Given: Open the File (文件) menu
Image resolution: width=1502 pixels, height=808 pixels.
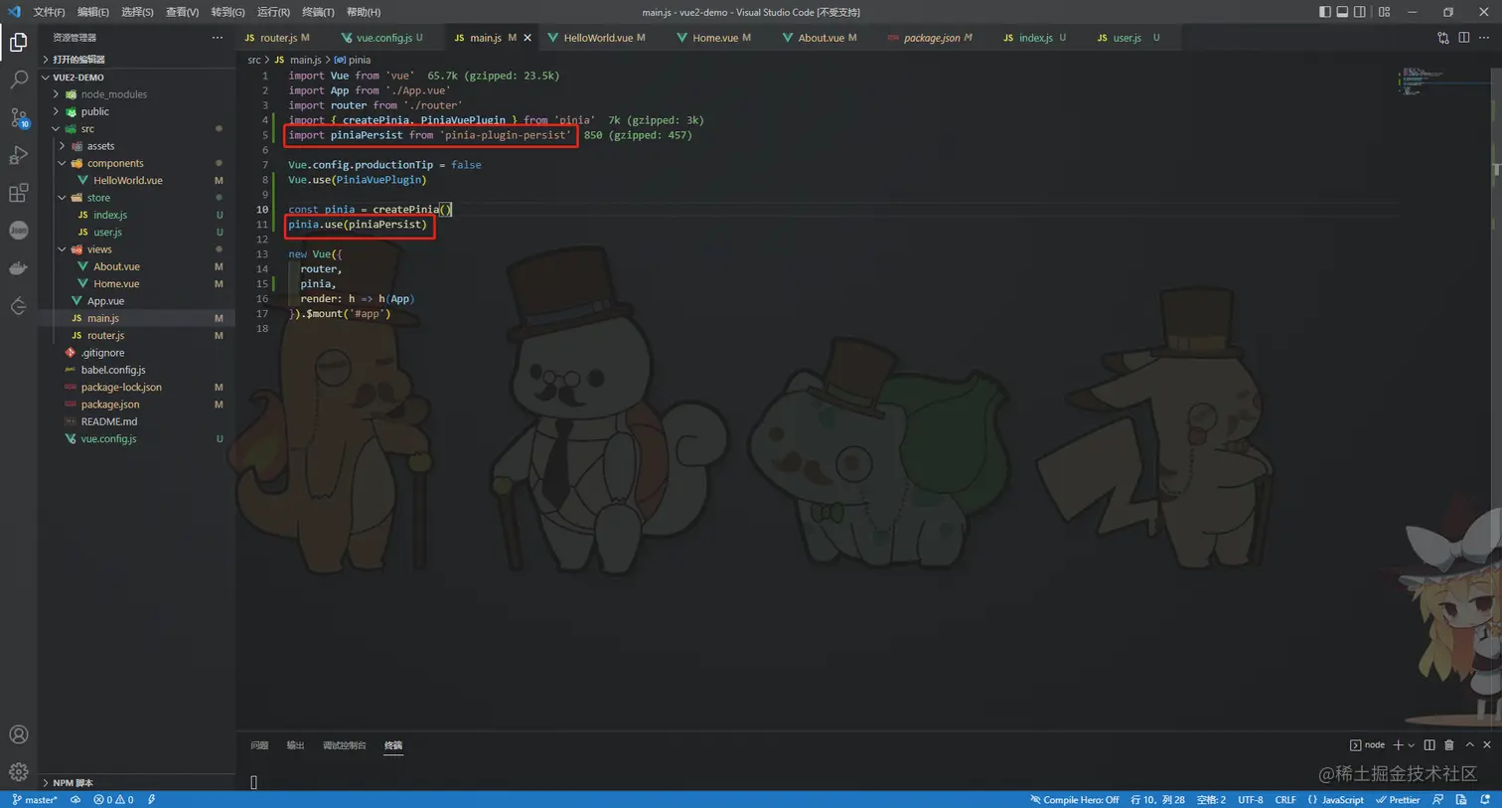Looking at the screenshot, I should (49, 12).
